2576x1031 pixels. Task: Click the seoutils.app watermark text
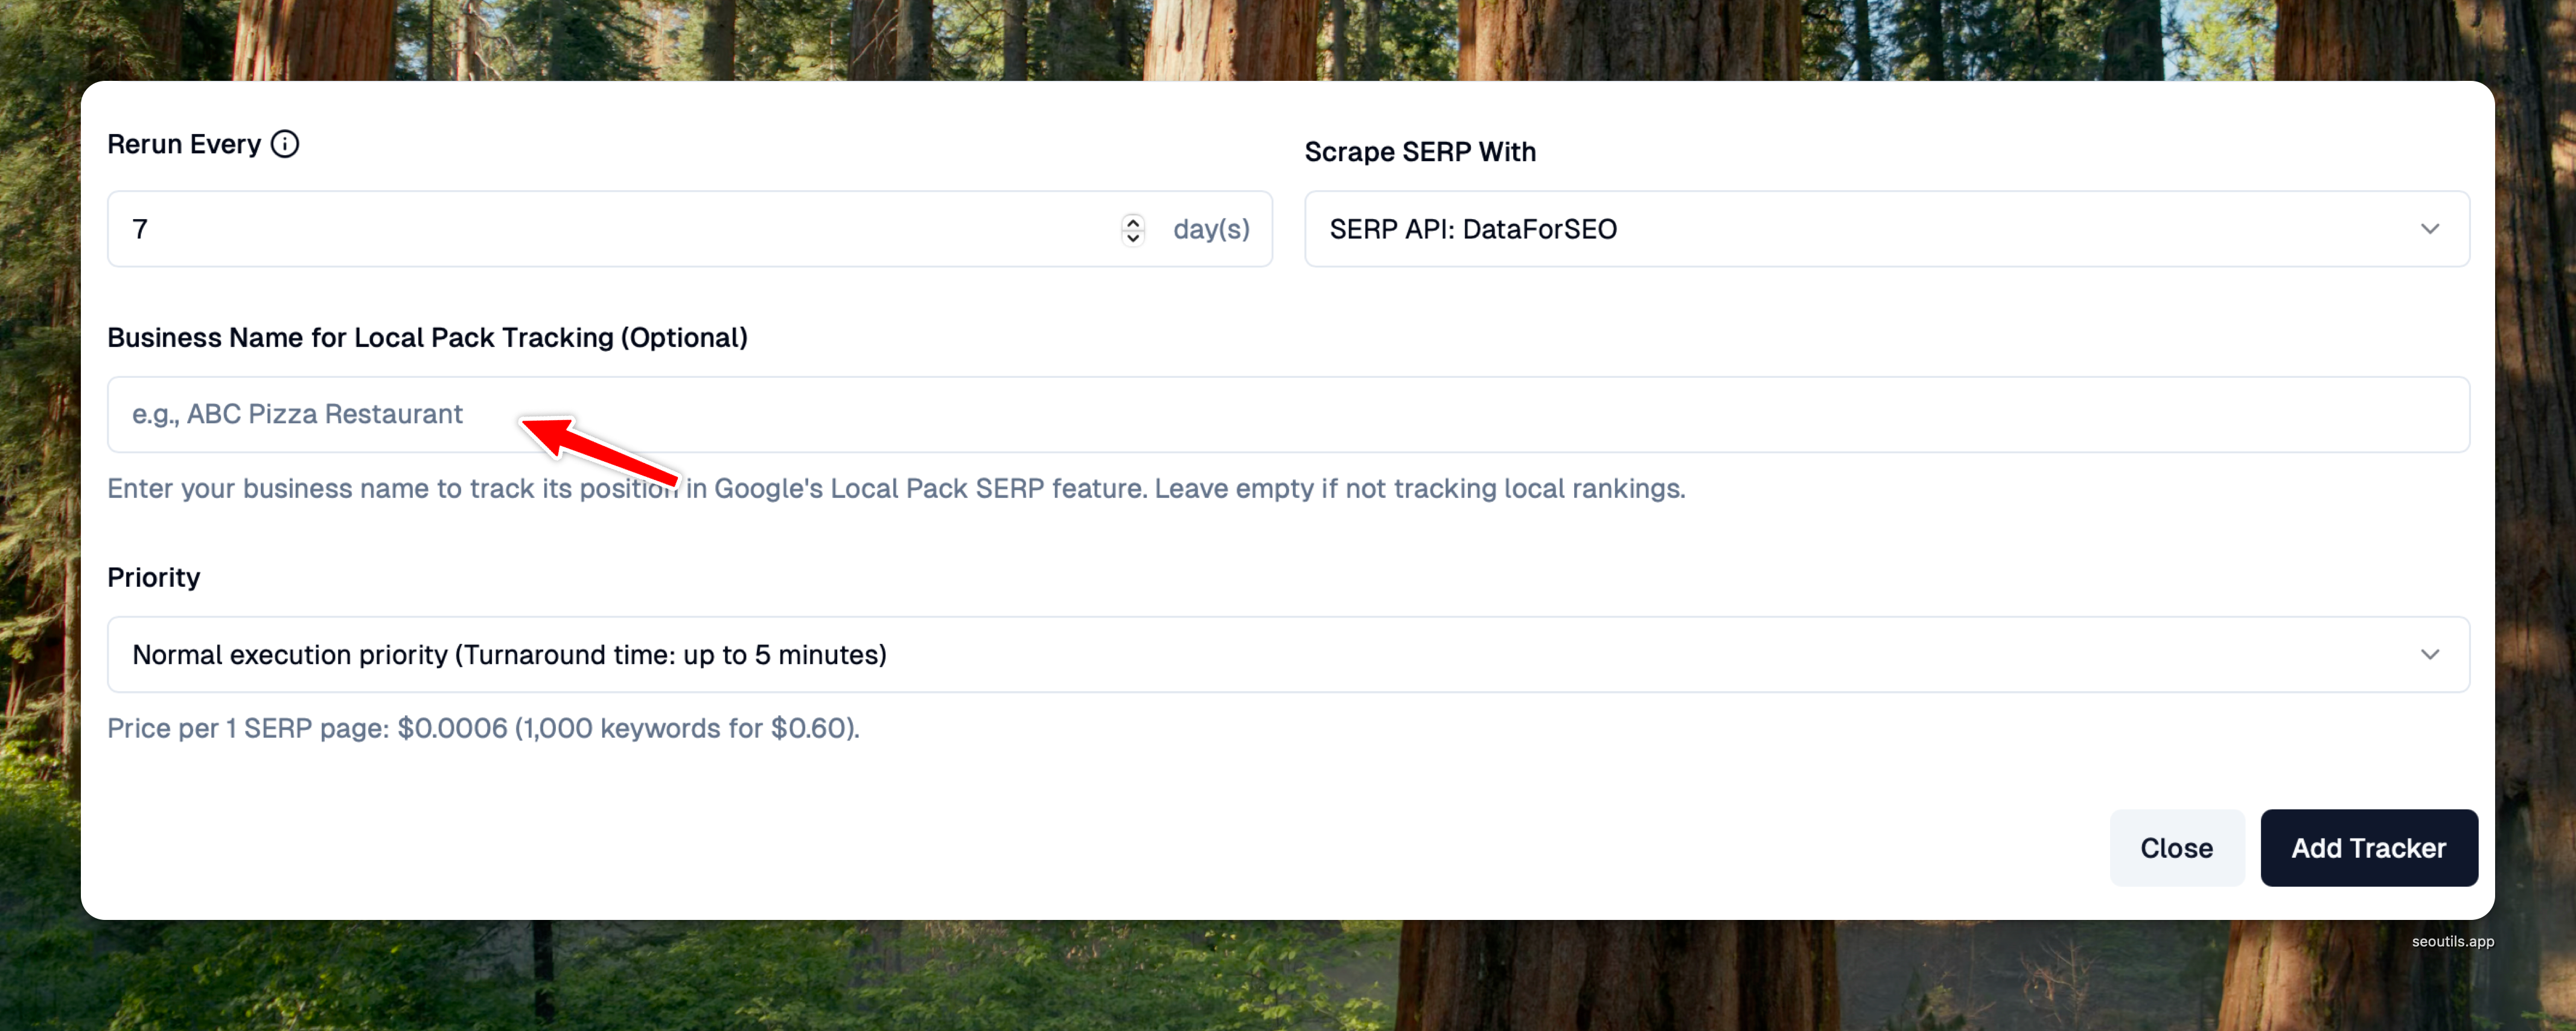coord(2452,941)
